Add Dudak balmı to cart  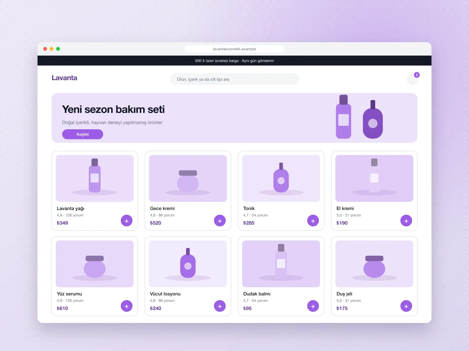[313, 306]
